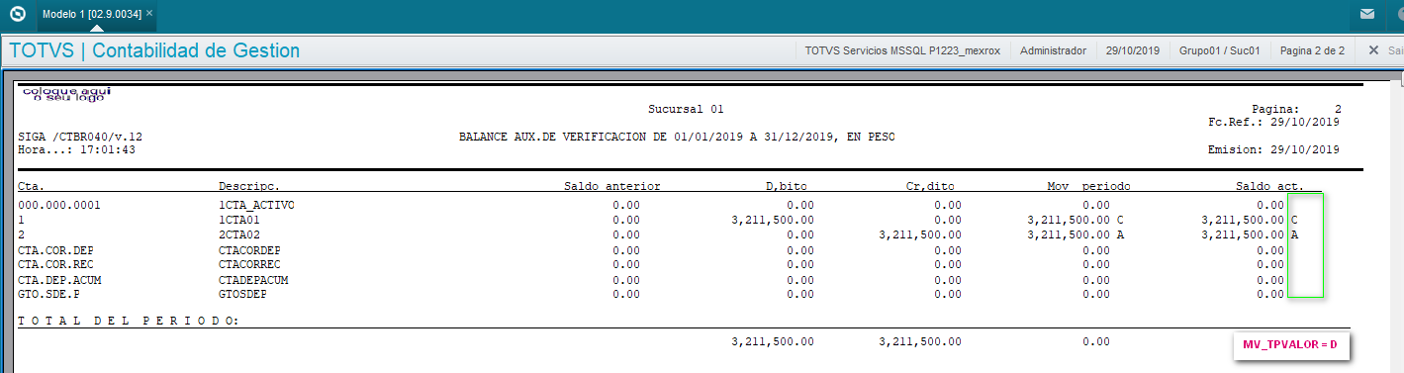Select the GTO.SDE.P account cell
The height and width of the screenshot is (373, 1404).
48,294
